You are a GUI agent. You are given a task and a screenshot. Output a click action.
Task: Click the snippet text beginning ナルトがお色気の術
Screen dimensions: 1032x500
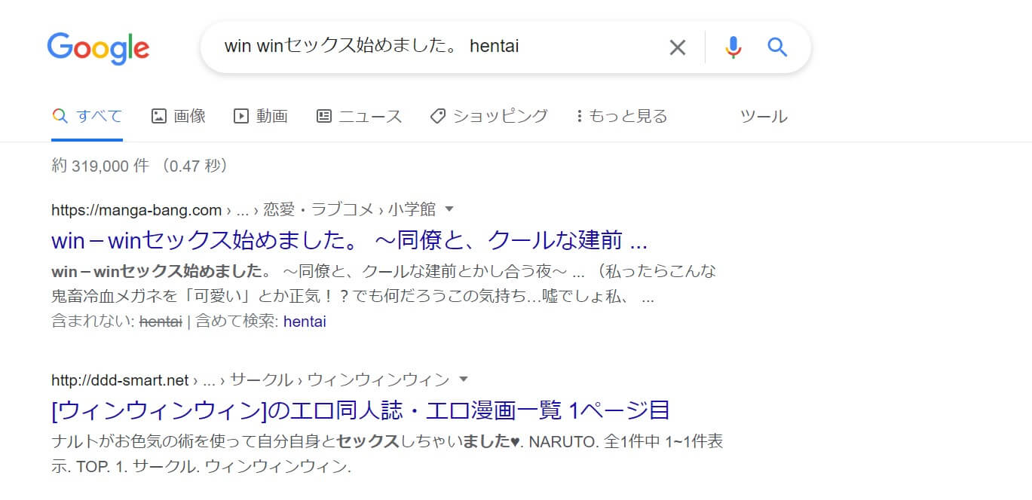point(387,454)
